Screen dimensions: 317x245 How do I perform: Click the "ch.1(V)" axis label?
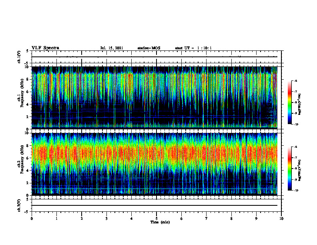coord(19,57)
